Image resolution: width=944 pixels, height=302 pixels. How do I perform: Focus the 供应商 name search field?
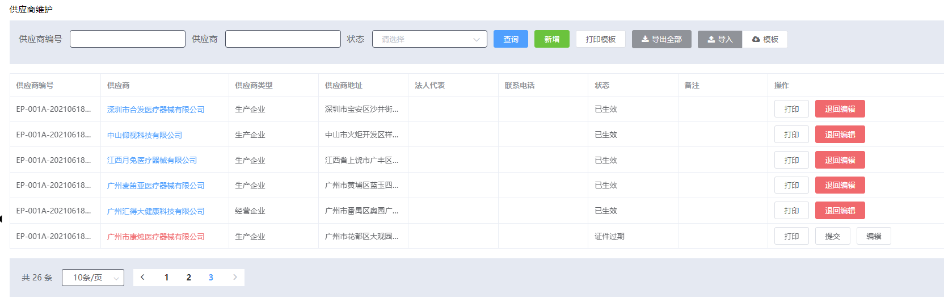point(283,39)
